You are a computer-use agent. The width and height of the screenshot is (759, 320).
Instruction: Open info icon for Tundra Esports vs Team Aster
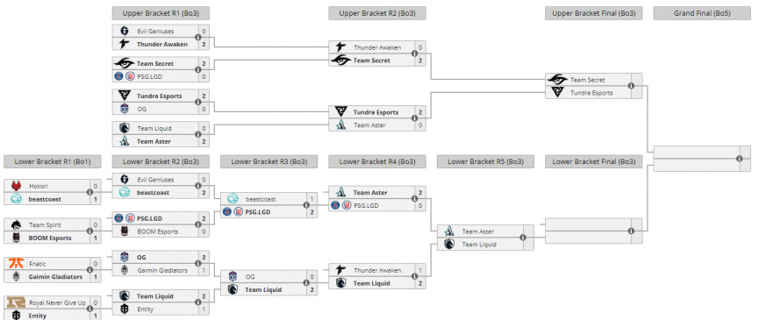[x=414, y=118]
